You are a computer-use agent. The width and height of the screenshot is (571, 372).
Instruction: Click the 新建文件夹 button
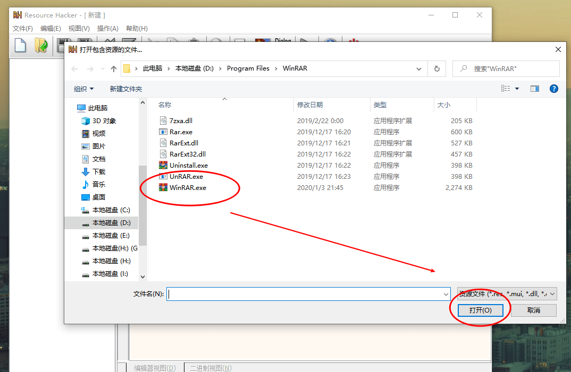pos(126,89)
